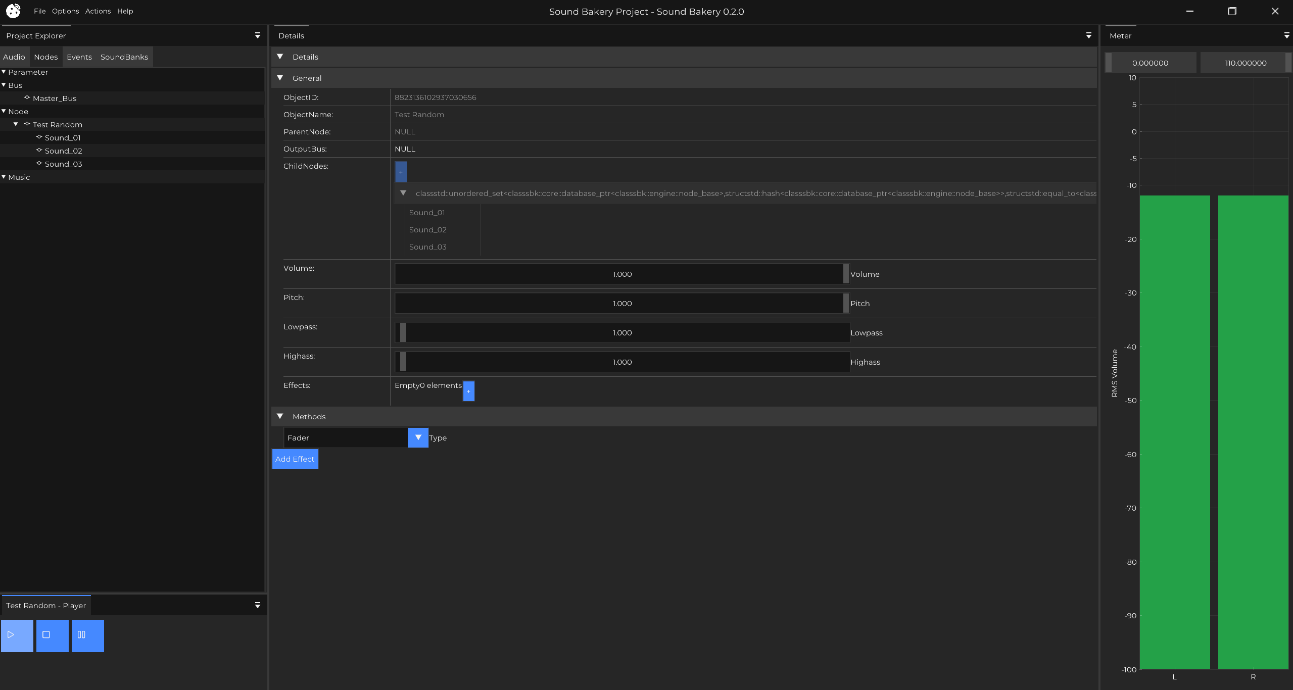Open the Details panel options arrow

point(1088,36)
